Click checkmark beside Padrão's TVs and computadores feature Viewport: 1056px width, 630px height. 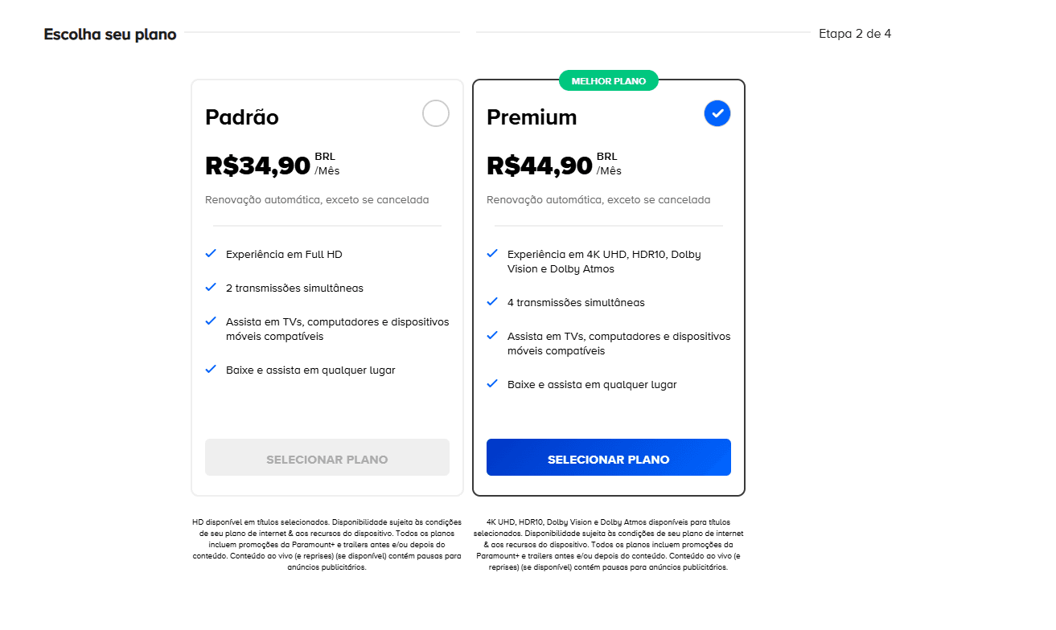211,321
